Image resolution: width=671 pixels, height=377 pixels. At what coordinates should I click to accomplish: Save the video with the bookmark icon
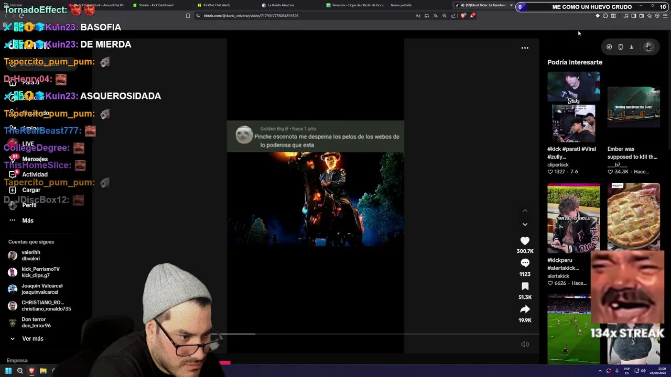525,286
